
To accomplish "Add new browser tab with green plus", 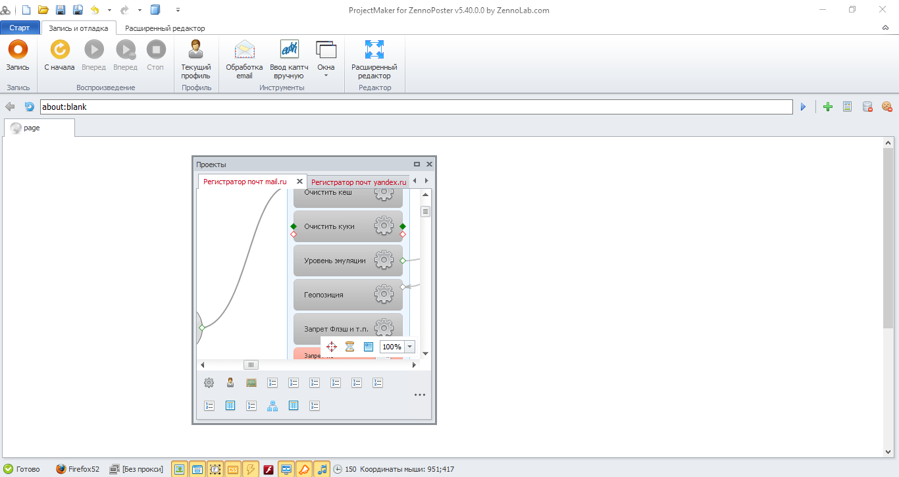I will tap(828, 107).
